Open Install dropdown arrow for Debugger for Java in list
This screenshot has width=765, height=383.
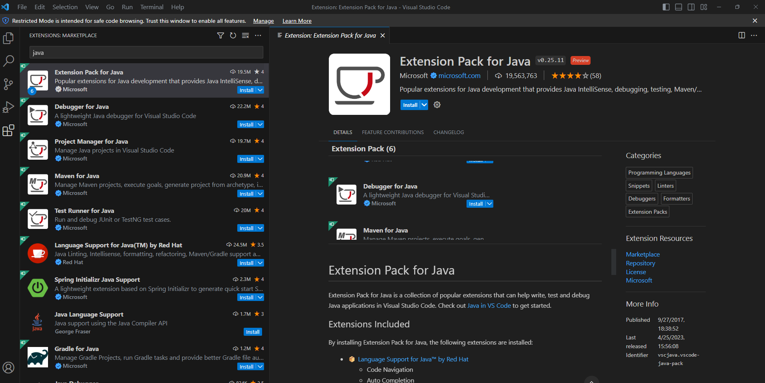[260, 124]
